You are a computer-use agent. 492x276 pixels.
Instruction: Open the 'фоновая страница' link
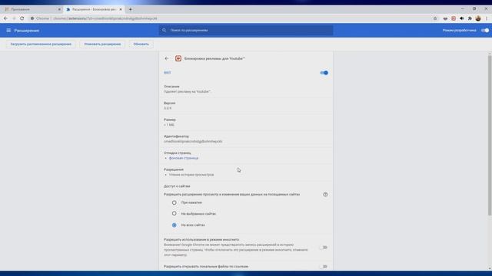pos(184,158)
